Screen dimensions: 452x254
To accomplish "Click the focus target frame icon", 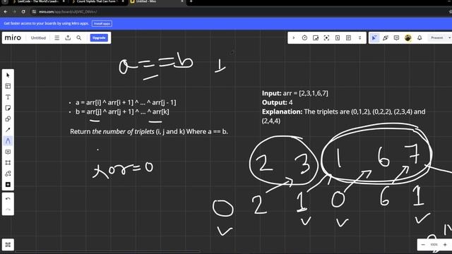I will tap(326, 37).
